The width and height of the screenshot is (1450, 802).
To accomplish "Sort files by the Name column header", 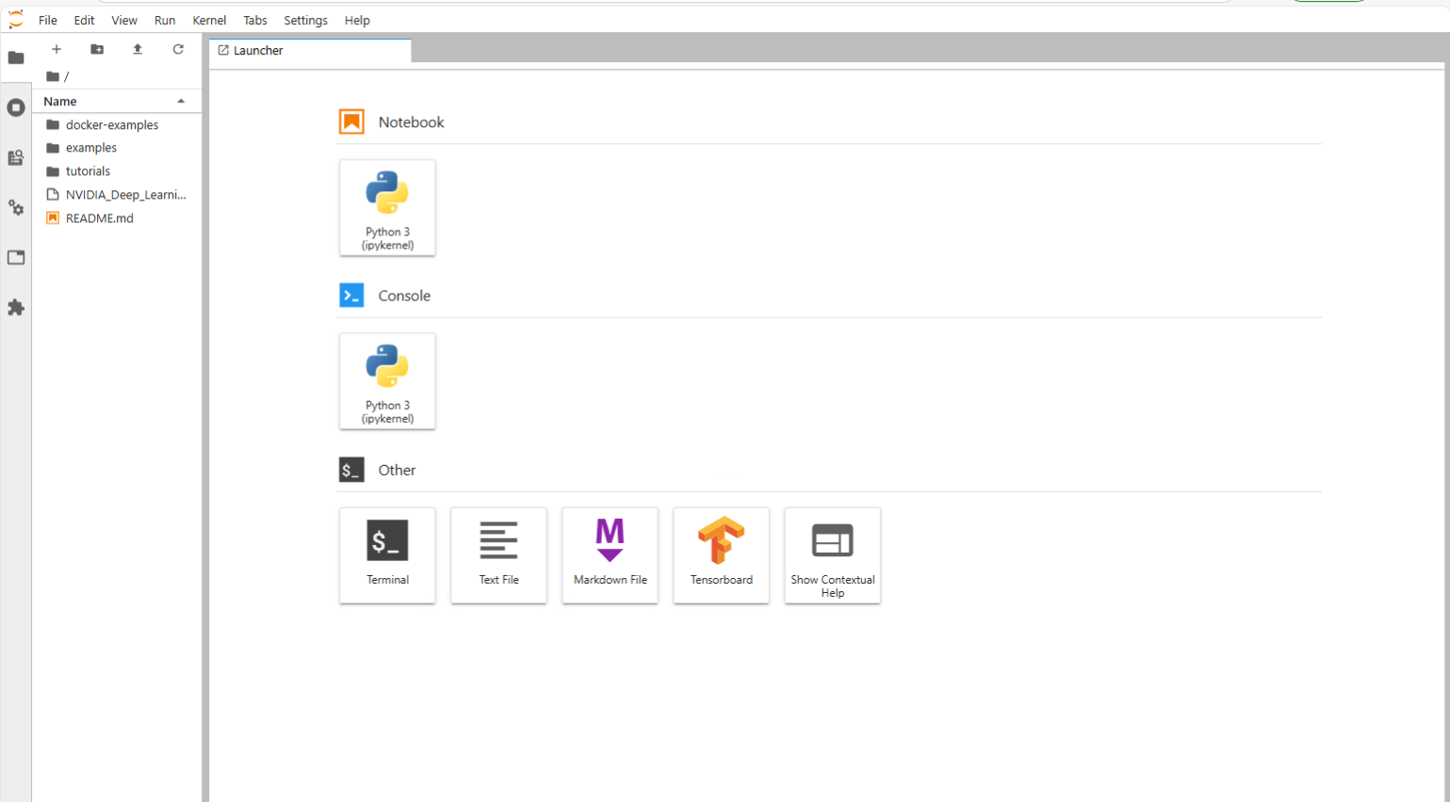I will pos(115,101).
